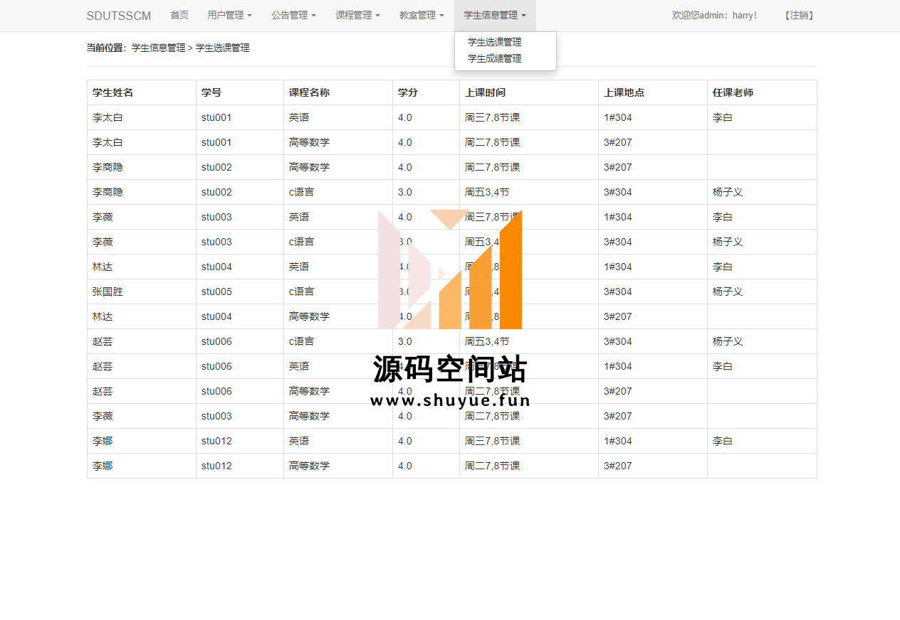Screen dimensions: 900x620
Task: Go to 首页 in the navigation bar
Action: click(179, 15)
